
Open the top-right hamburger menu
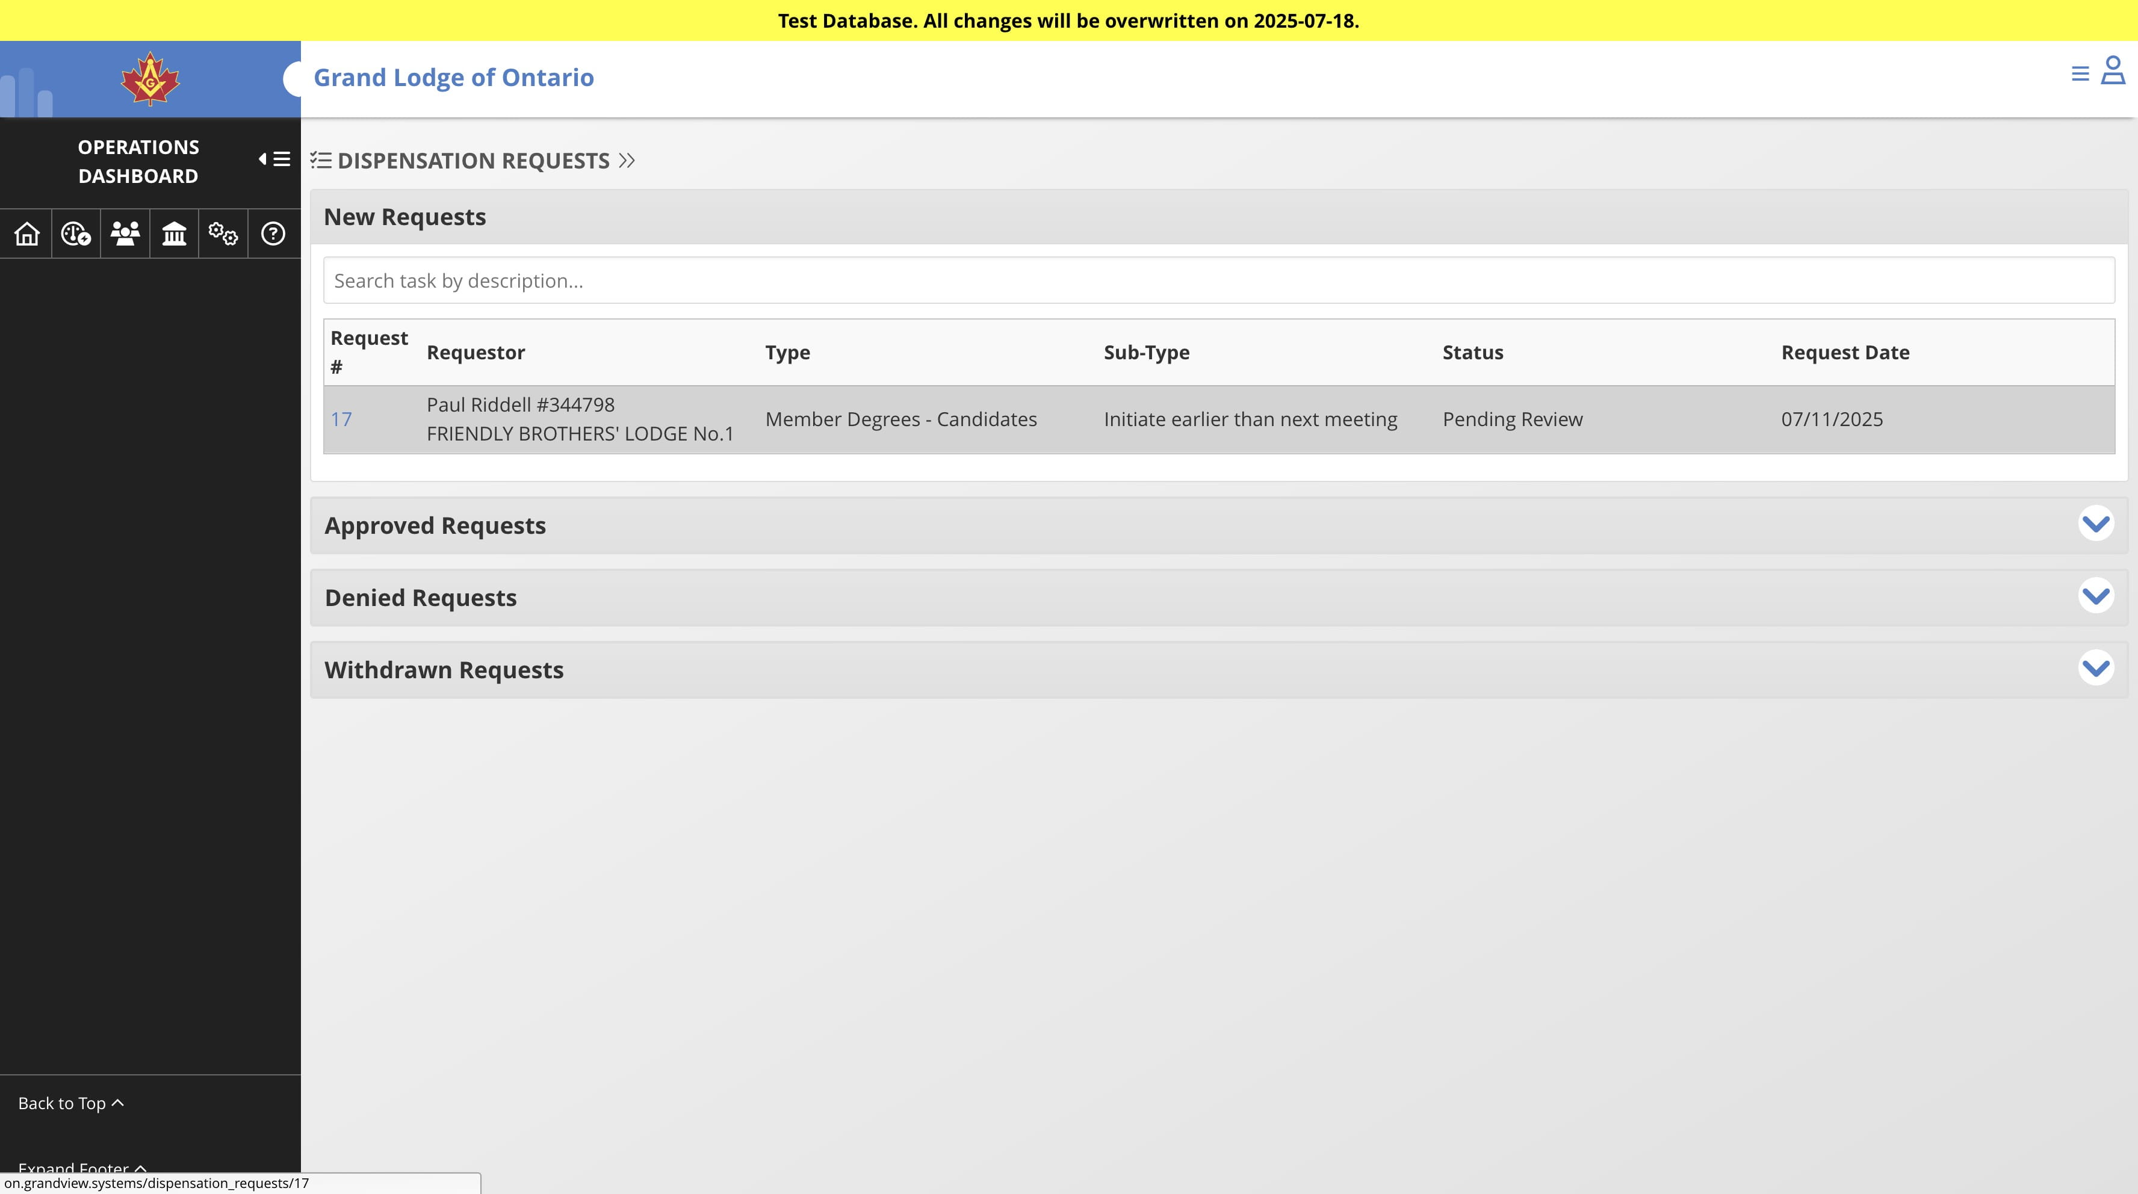pyautogui.click(x=2080, y=74)
